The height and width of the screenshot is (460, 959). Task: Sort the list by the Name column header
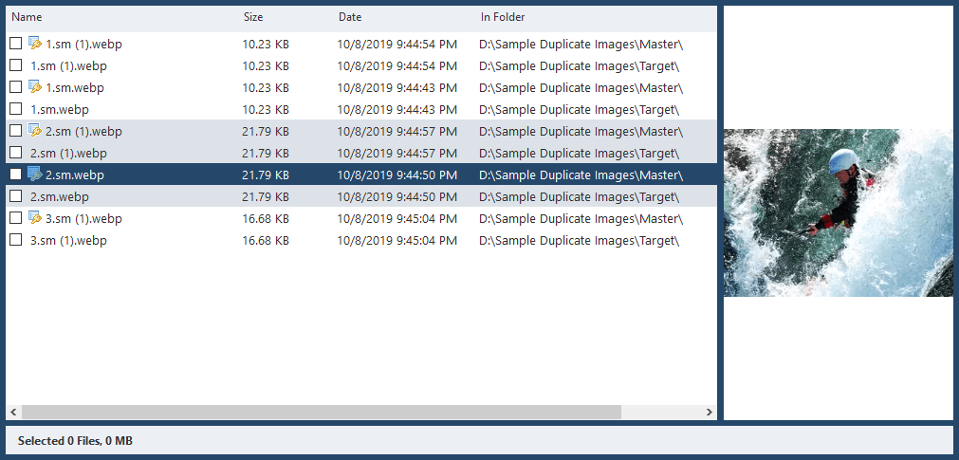(27, 17)
